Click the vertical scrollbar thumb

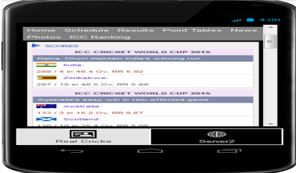(270, 42)
